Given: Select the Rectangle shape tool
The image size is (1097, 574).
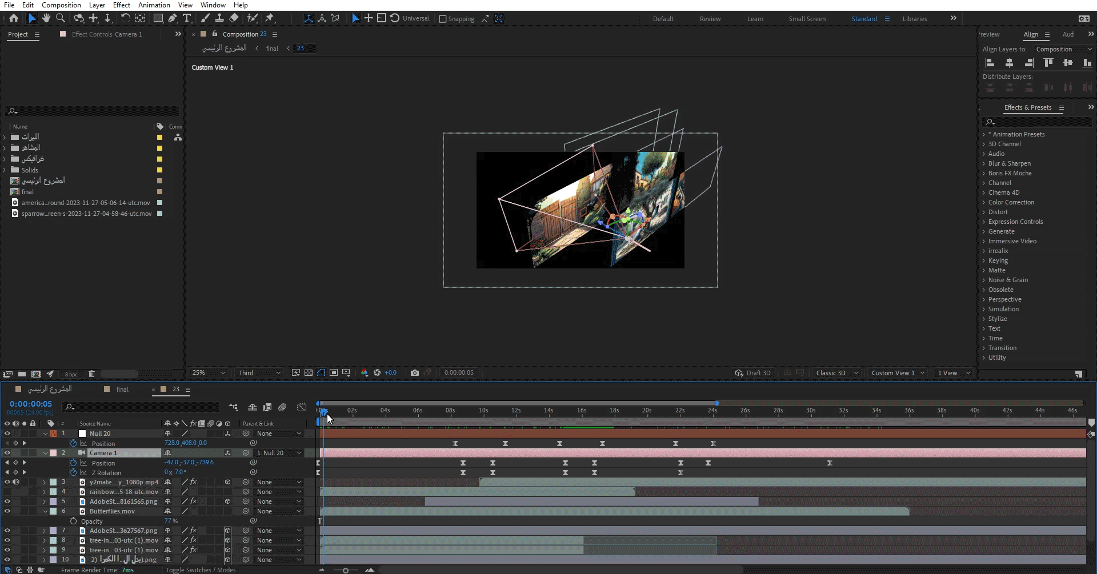Looking at the screenshot, I should (158, 18).
